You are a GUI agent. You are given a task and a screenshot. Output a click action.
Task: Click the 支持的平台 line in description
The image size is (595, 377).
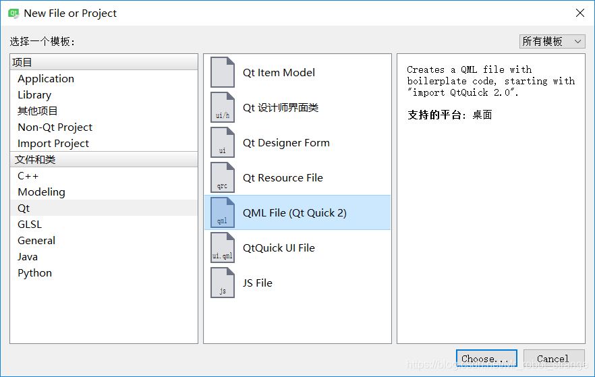tap(450, 115)
